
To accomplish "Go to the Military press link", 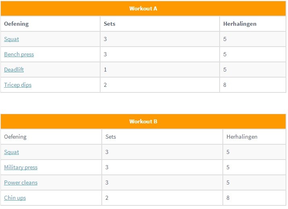I will point(21,168).
